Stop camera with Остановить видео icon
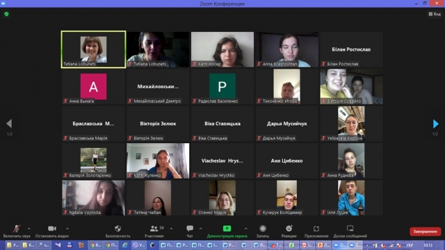The width and height of the screenshot is (445, 250). (52, 228)
